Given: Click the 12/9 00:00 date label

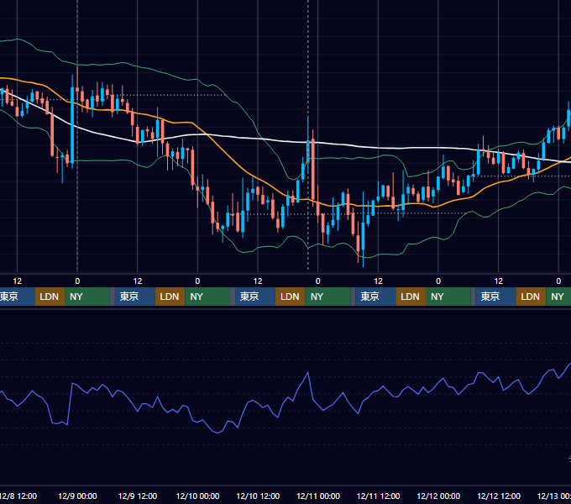Looking at the screenshot, I should 77,496.
